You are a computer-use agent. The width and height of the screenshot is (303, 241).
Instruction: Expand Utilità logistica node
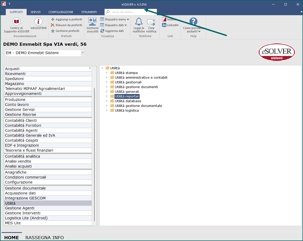tap(107, 110)
